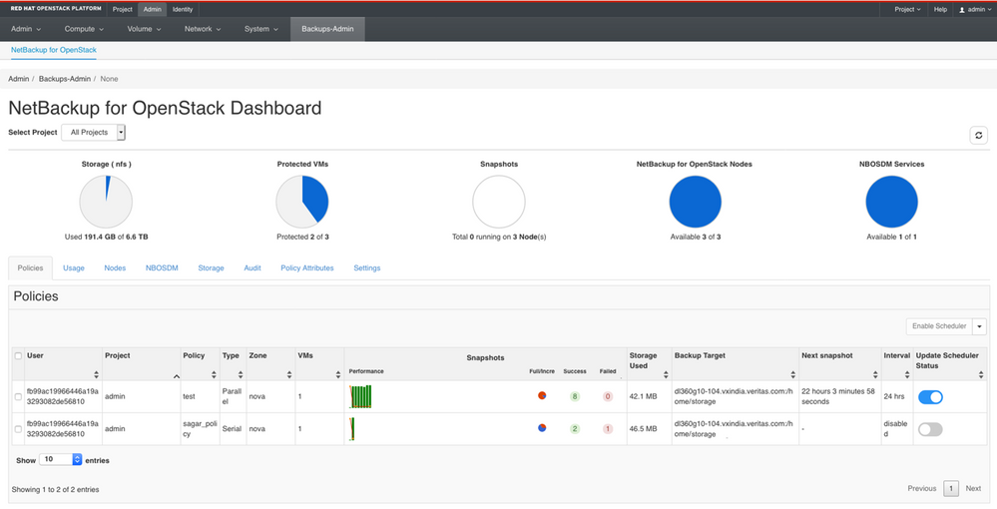This screenshot has height=509, width=997.
Task: Switch to the Nodes tab
Action: click(115, 267)
